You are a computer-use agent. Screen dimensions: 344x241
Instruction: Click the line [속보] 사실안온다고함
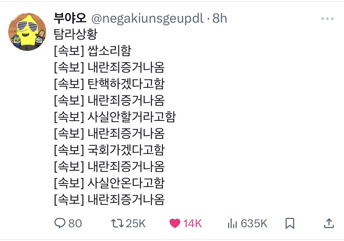[x=109, y=183]
